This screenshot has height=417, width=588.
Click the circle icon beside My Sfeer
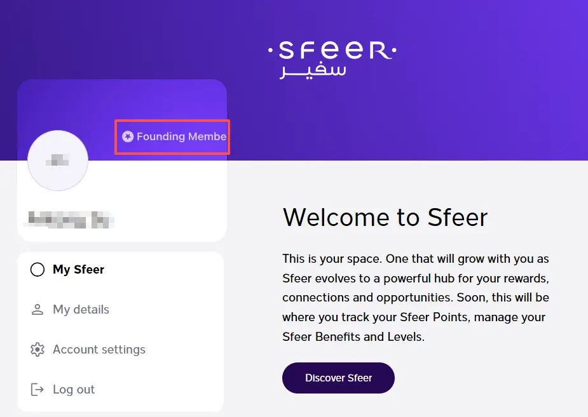38,270
